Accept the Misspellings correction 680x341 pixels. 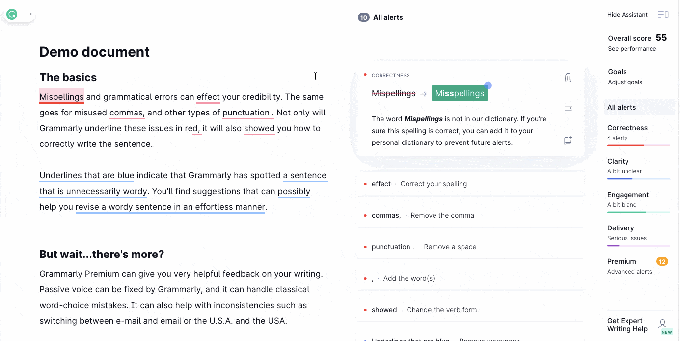pyautogui.click(x=460, y=93)
